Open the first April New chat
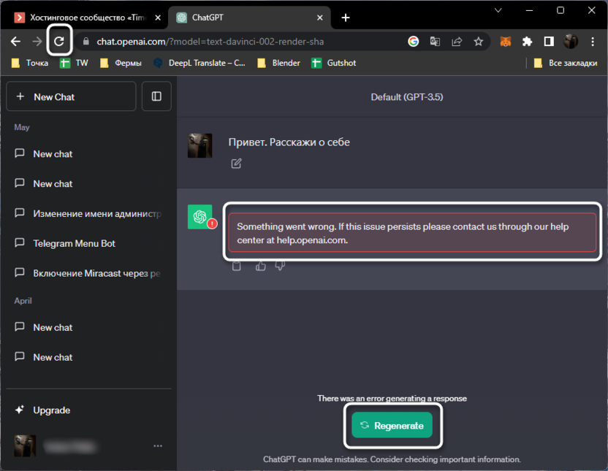This screenshot has height=471, width=608. click(88, 327)
